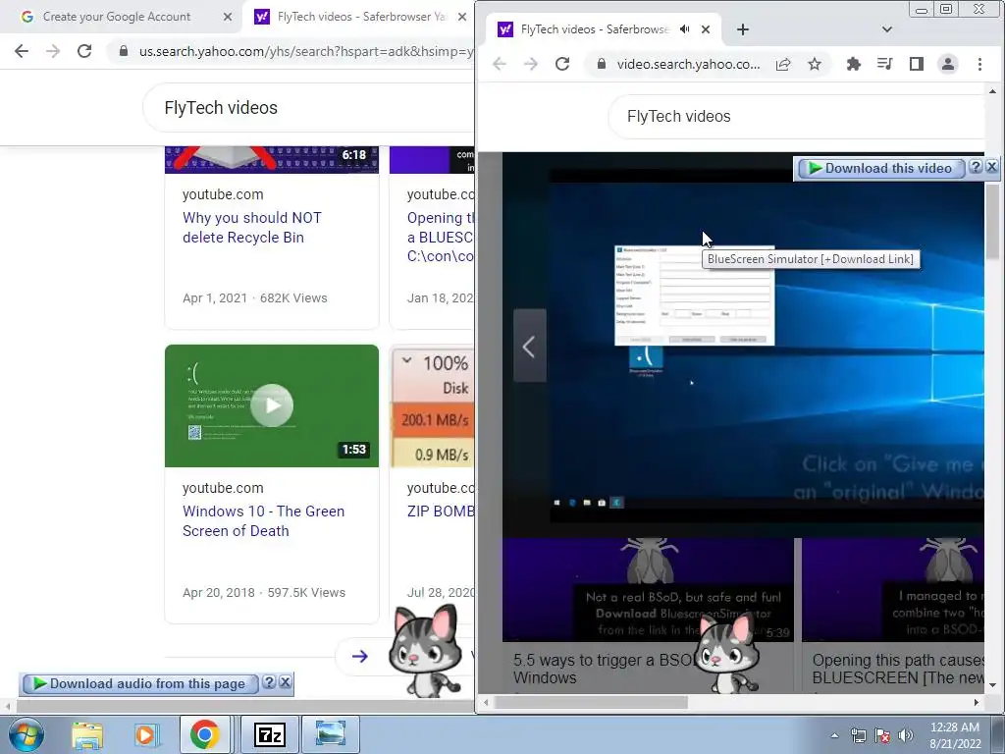Click the left window FlyTech videos search box
Screen dimensions: 1005x754
coord(309,108)
